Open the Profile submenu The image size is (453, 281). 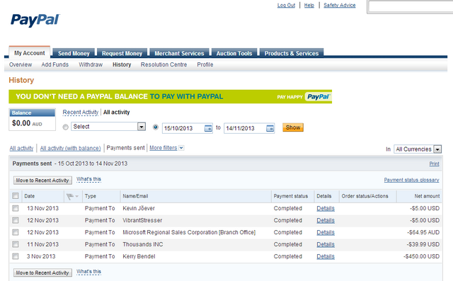(x=205, y=64)
